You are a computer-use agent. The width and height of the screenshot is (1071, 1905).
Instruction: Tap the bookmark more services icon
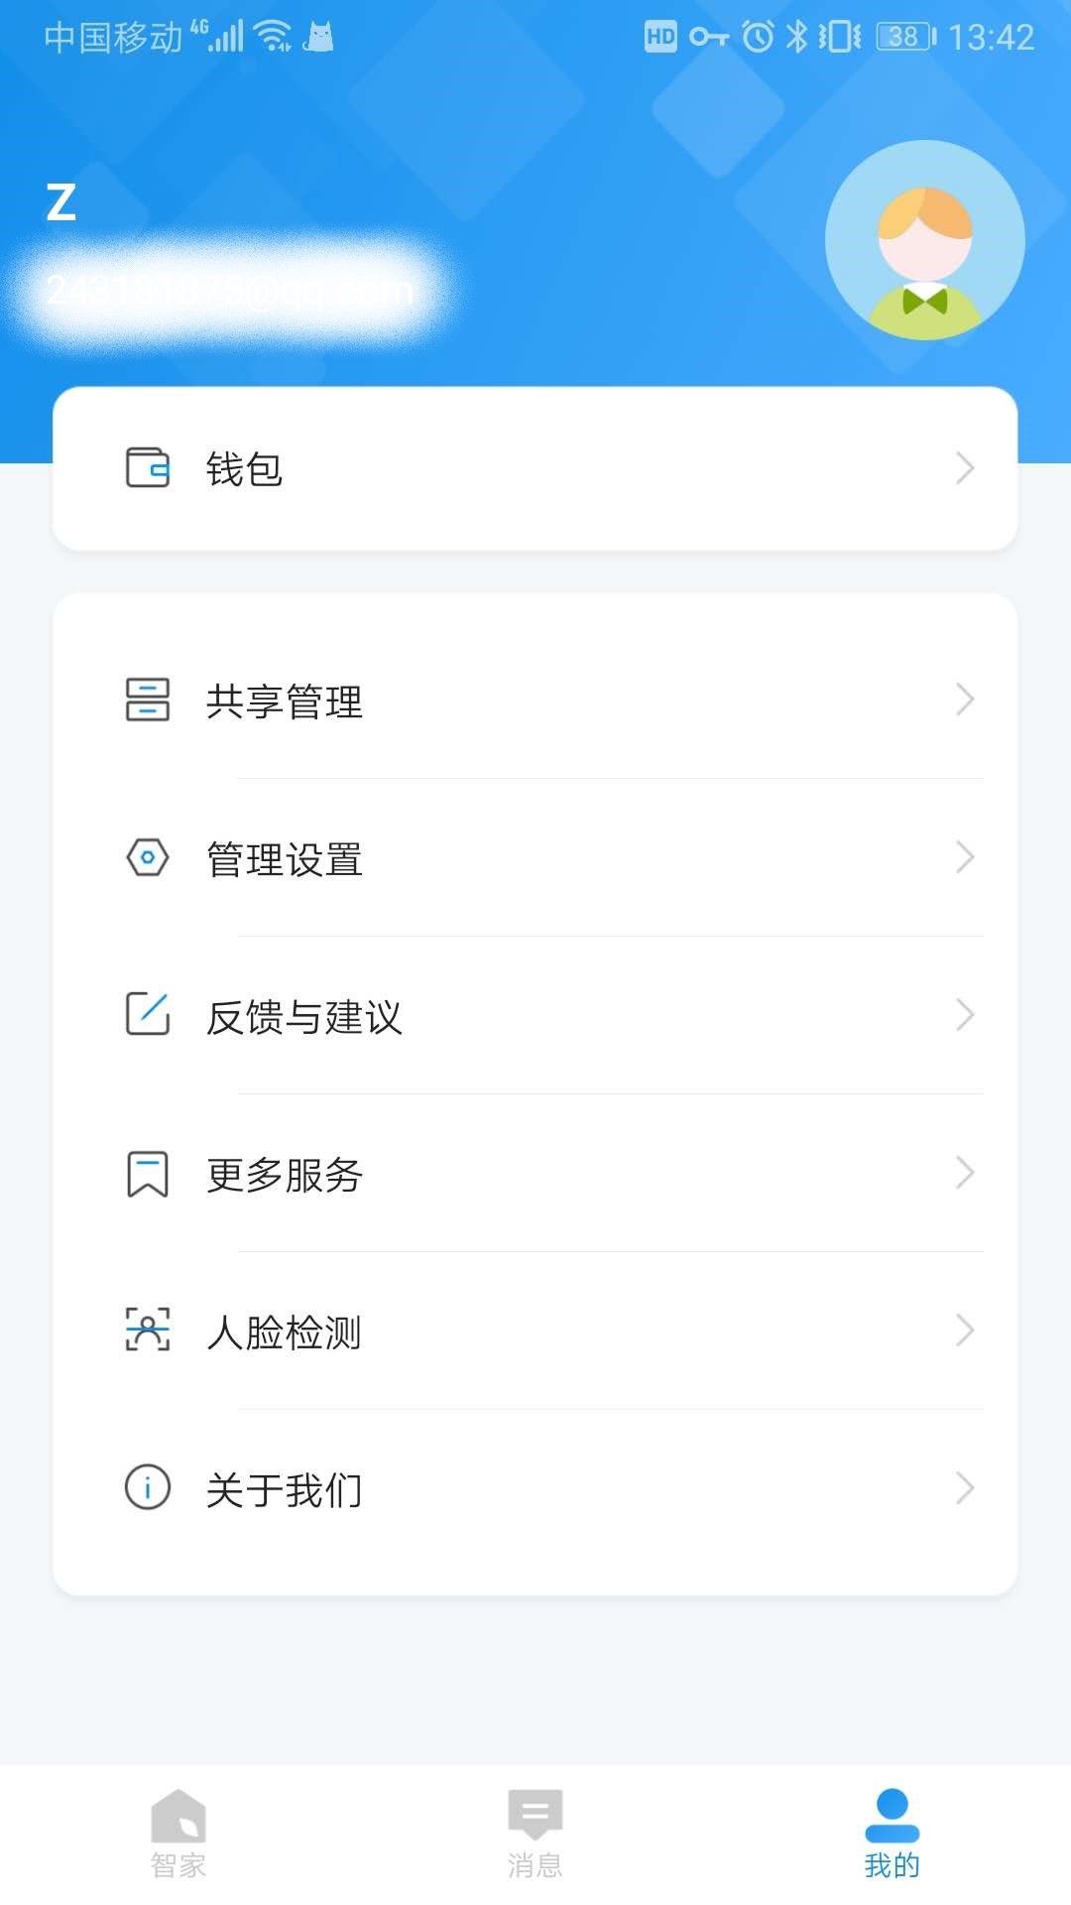(x=148, y=1174)
